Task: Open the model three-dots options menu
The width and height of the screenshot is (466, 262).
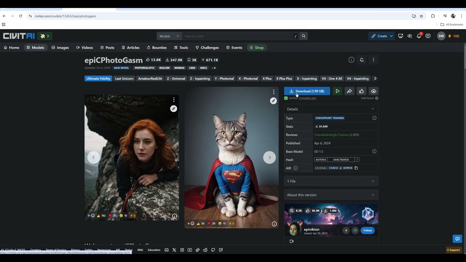Action: (x=373, y=60)
